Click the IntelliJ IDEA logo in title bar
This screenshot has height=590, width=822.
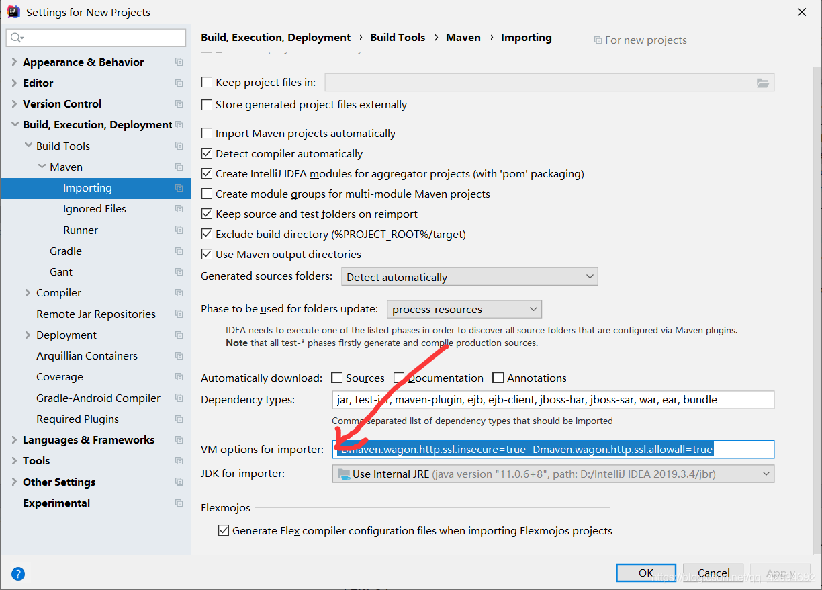click(13, 11)
